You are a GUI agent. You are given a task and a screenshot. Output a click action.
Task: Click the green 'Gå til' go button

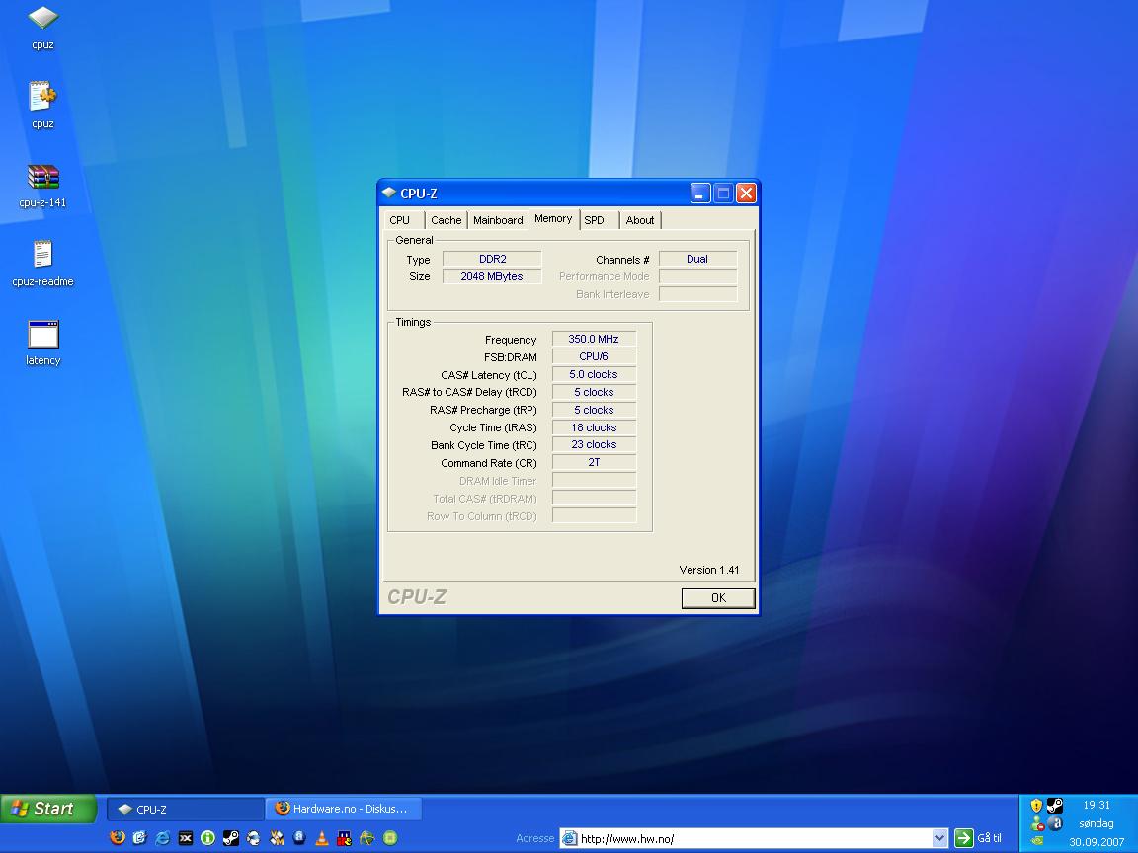tap(978, 838)
